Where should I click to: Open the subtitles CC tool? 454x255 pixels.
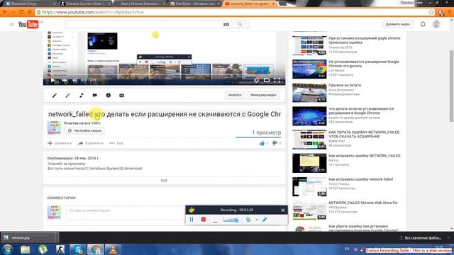coord(121,95)
